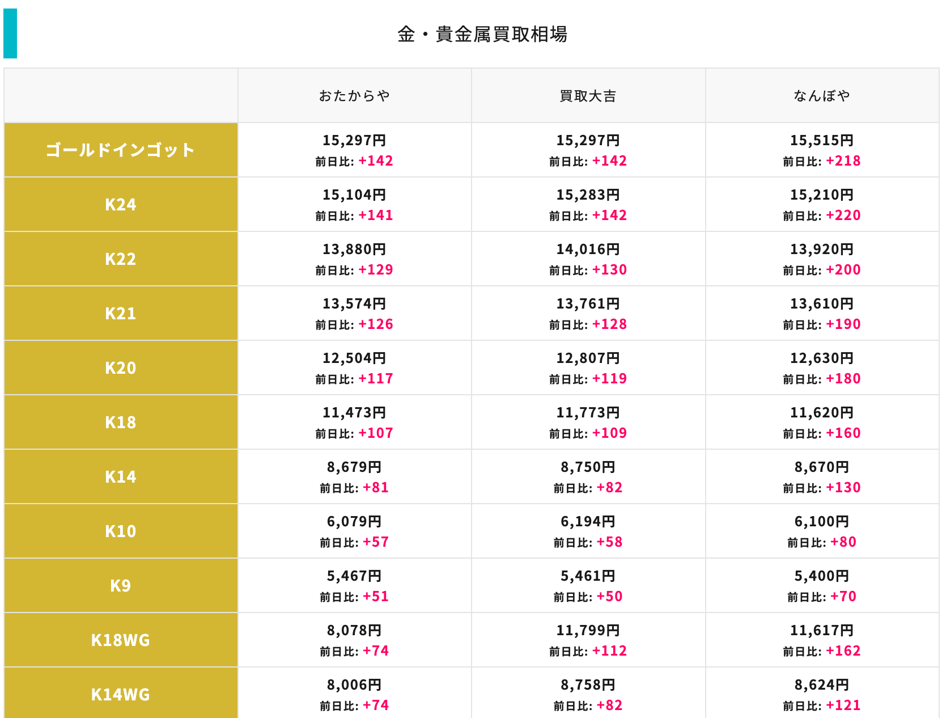
Task: Click the K14WG row label
Action: coord(121,695)
